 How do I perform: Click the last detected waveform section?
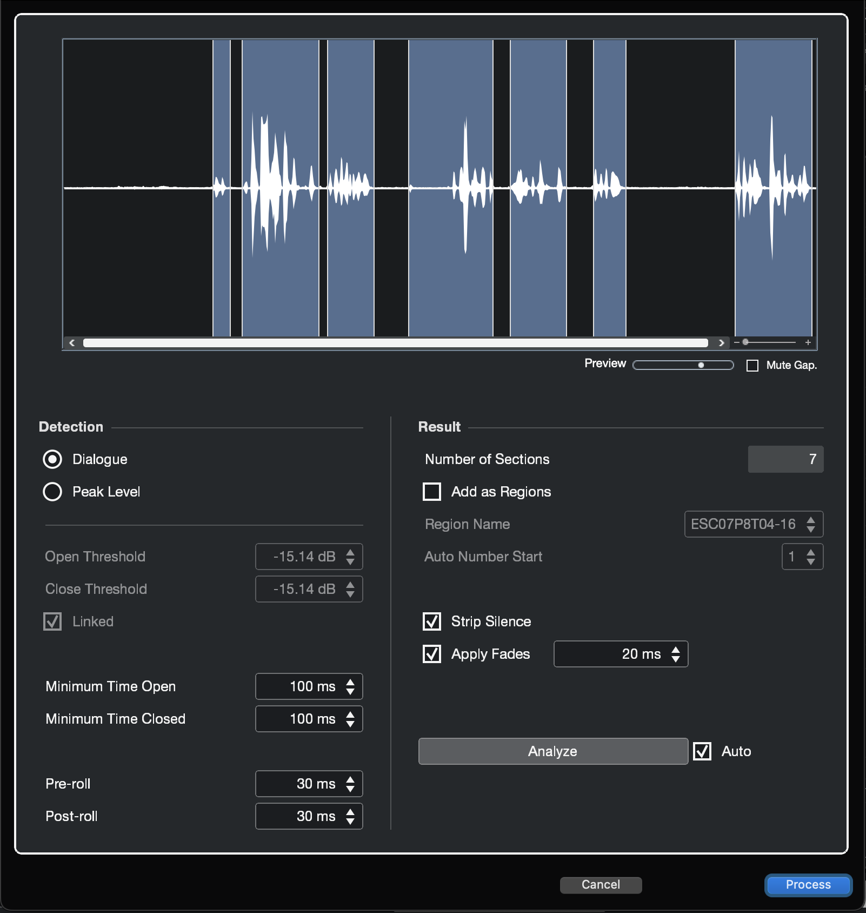coord(774,188)
